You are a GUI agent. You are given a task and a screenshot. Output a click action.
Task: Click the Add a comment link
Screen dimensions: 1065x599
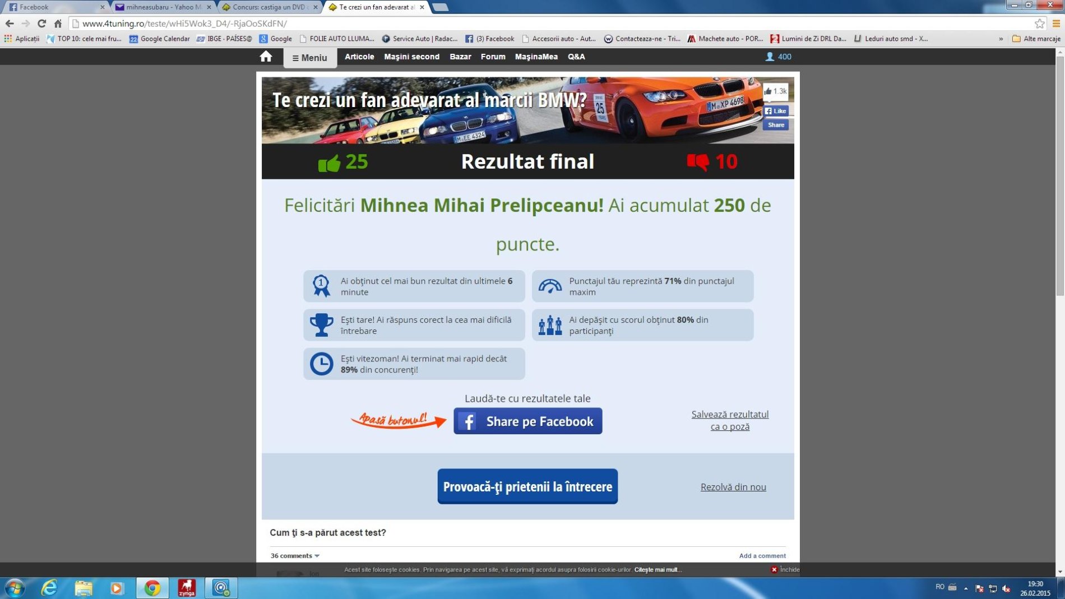click(x=762, y=556)
